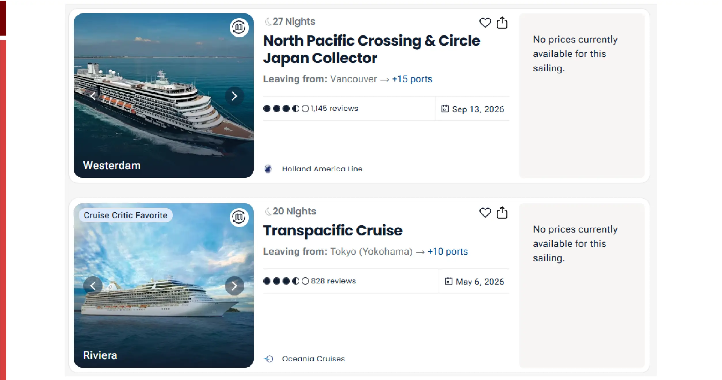Click the moon icon next to 27 Nights

click(268, 21)
